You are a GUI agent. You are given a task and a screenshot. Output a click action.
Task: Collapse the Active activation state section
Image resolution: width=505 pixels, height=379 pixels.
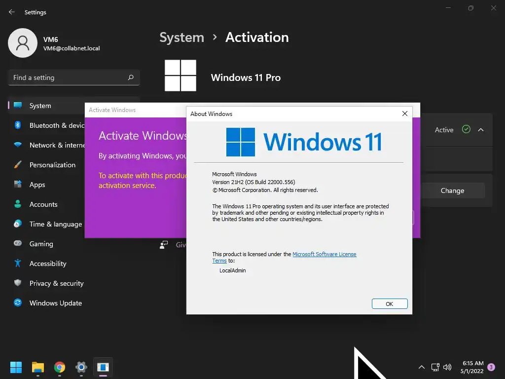(480, 130)
